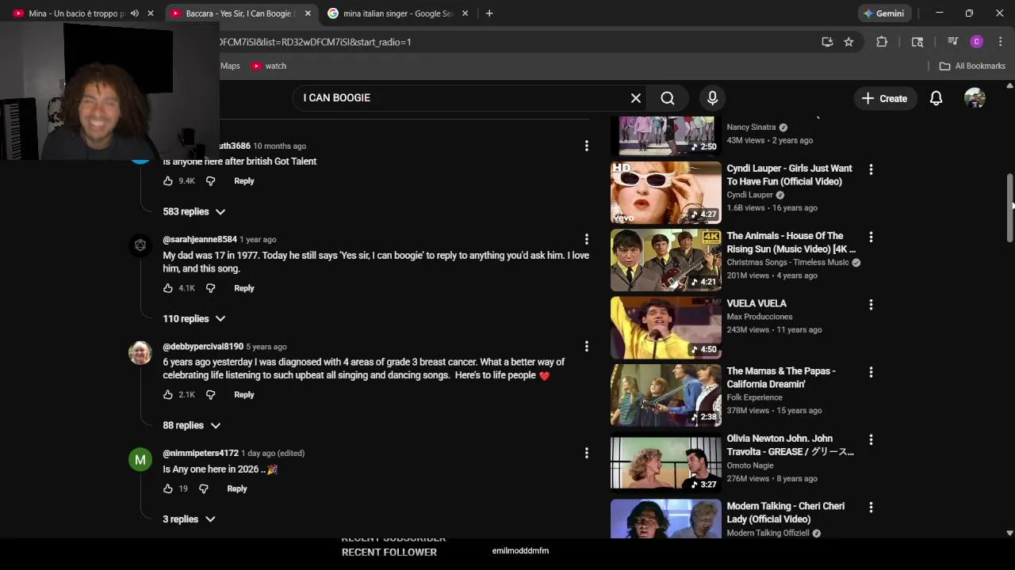Open the Nancy Sinatra video thumbnail

665,135
